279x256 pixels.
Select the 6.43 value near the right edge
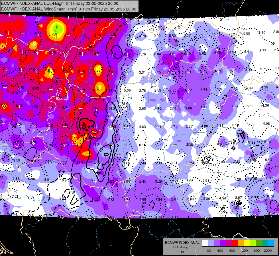pos(268,160)
